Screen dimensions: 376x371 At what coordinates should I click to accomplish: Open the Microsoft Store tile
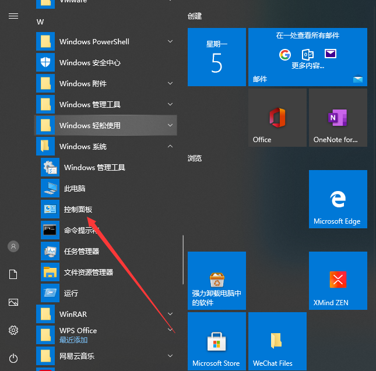[217, 341]
